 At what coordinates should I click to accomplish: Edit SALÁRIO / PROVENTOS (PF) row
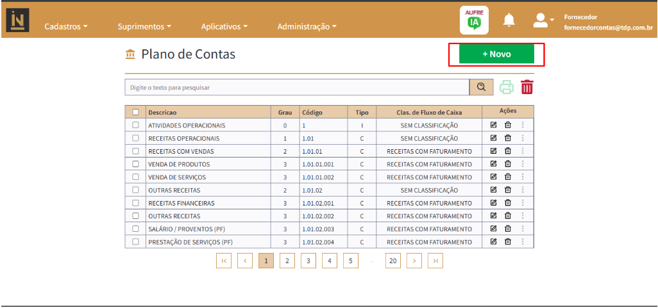pyautogui.click(x=494, y=229)
